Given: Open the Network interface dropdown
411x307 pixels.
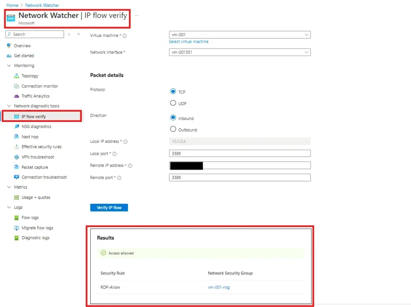Looking at the screenshot, I should click(x=240, y=52).
